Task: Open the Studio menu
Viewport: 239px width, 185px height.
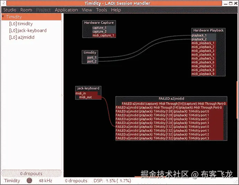Action: point(10,10)
